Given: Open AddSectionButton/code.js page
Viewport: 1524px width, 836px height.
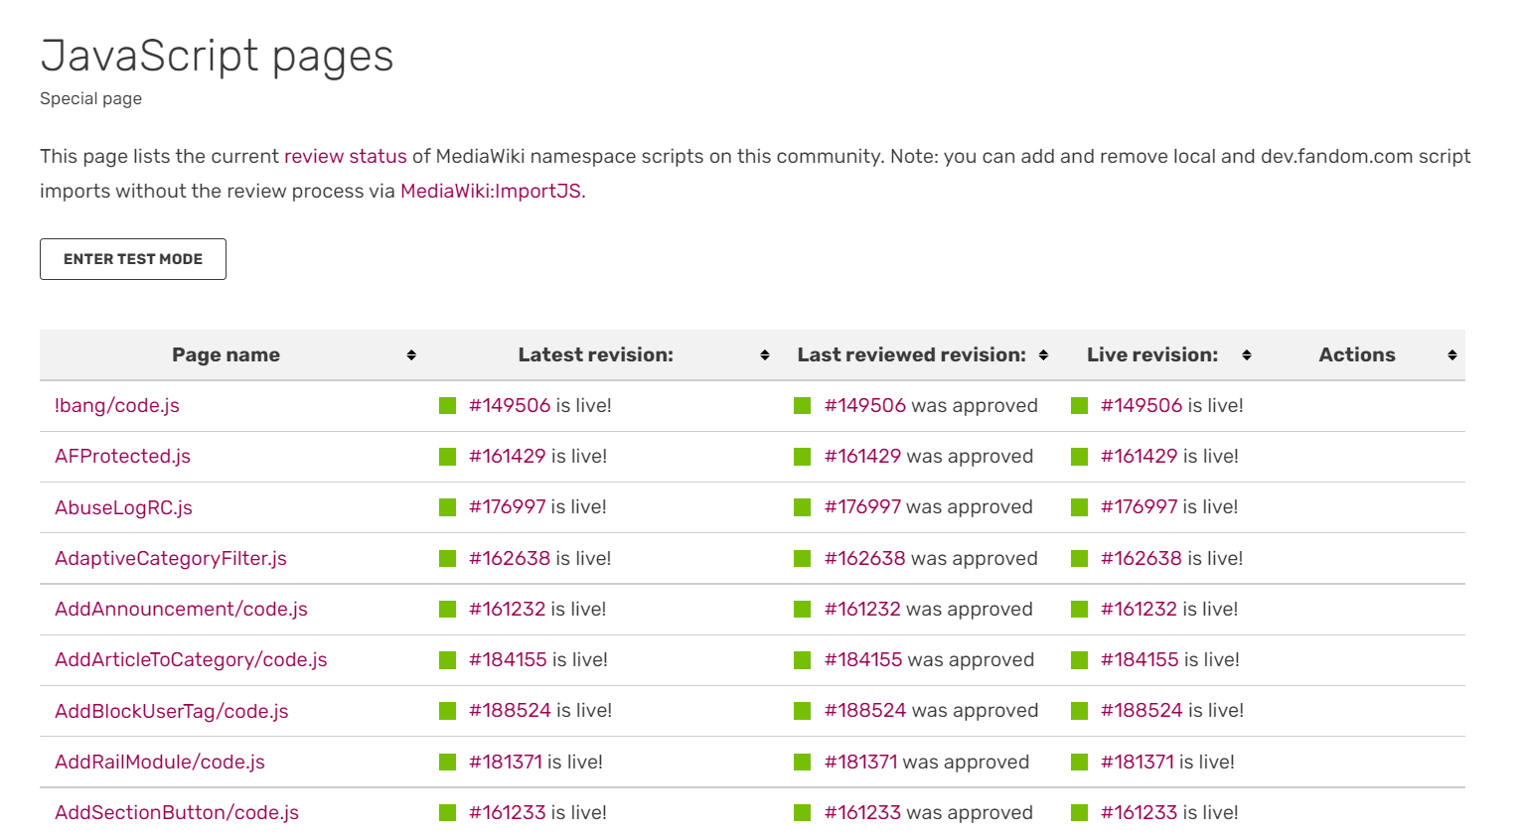Looking at the screenshot, I should pyautogui.click(x=177, y=812).
